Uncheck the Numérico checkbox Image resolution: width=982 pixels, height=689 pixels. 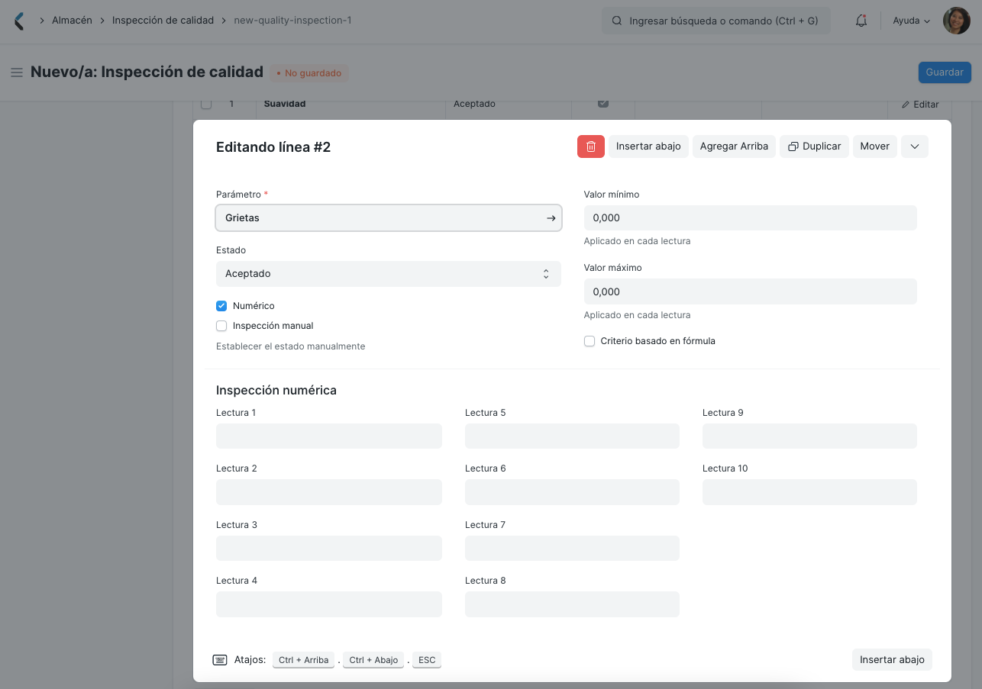(x=221, y=306)
